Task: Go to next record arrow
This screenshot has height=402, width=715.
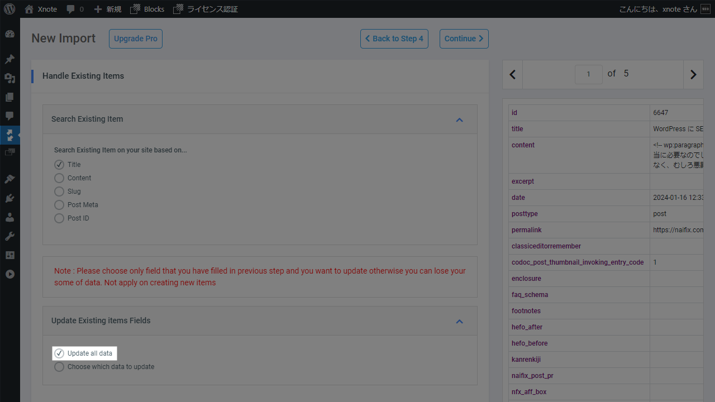Action: [693, 74]
